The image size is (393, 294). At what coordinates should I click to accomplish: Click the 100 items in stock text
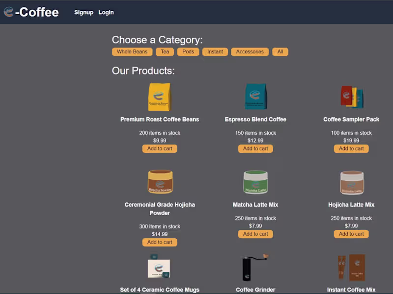(351, 133)
